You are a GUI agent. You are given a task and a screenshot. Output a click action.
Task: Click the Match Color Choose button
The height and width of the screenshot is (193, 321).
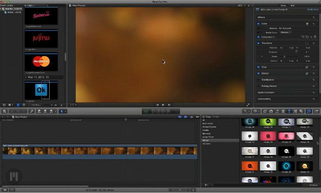pyautogui.click(x=285, y=33)
